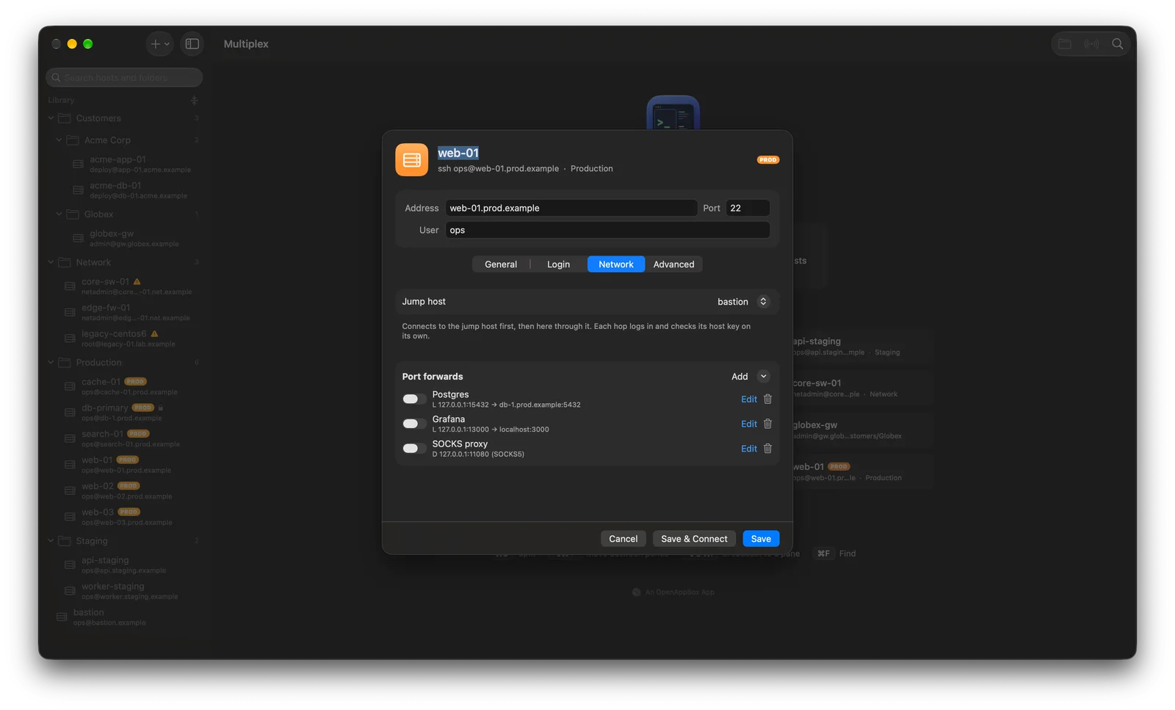Switch to the Advanced tab
This screenshot has width=1175, height=710.
tap(673, 264)
